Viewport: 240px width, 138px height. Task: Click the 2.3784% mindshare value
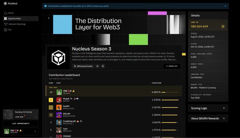tap(156, 100)
